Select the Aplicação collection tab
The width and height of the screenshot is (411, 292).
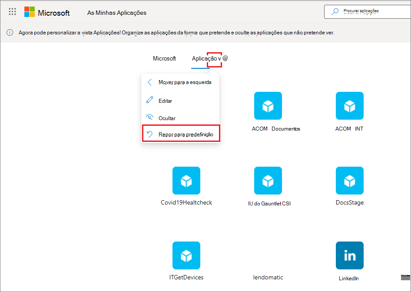(205, 59)
